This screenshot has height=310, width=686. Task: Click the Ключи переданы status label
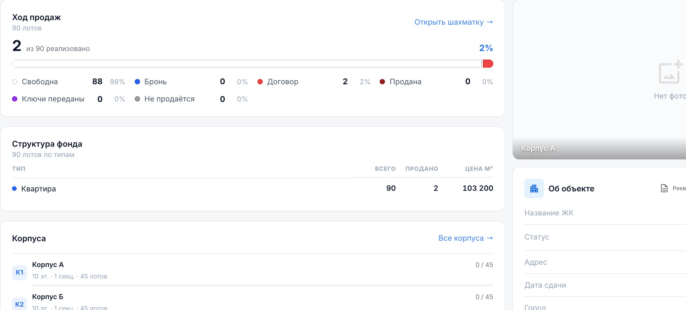click(x=53, y=99)
